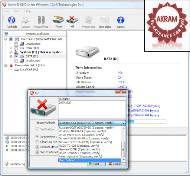Viewport: 190px width, 176px height.
Task: Click the first log entry icon
Action: [7, 137]
